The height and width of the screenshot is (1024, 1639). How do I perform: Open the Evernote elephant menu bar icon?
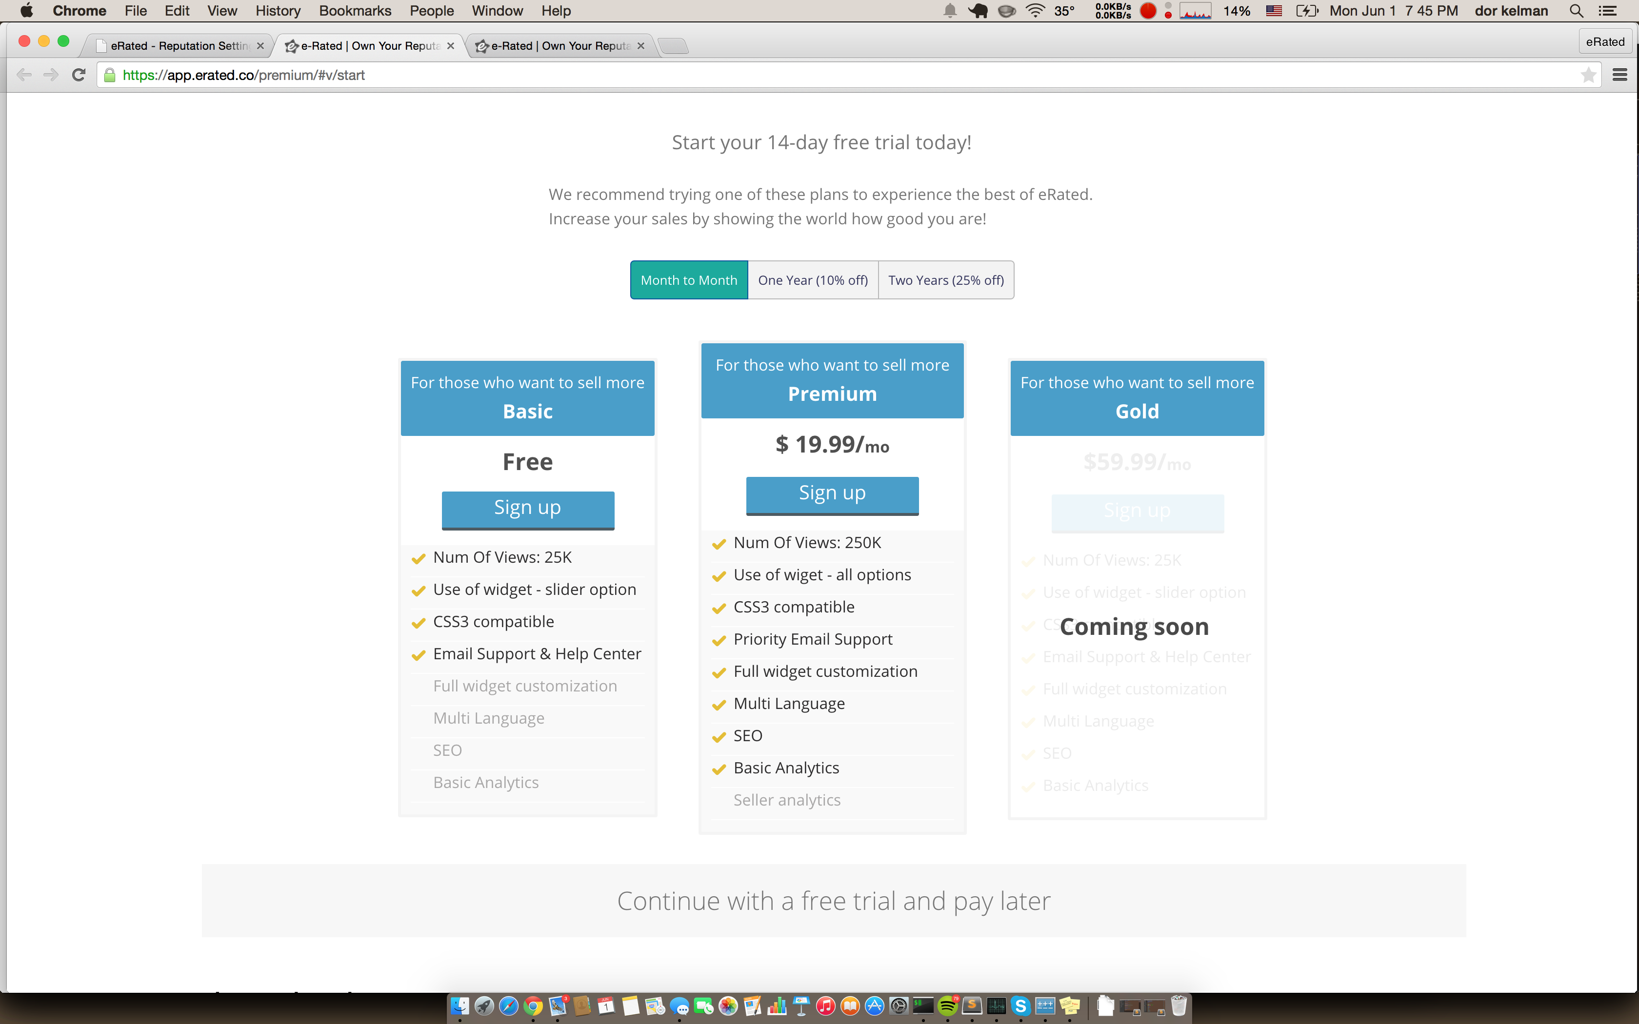click(x=978, y=11)
